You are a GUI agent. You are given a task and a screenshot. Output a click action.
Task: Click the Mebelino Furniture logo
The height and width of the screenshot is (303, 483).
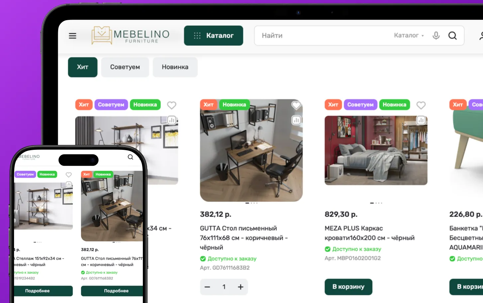[131, 35]
